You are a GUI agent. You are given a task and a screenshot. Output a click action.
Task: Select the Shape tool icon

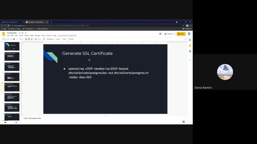click(36, 39)
